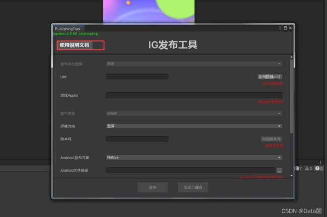Open the publish type dropdown showing latest
This screenshot has width=327, height=217.
pos(194,113)
